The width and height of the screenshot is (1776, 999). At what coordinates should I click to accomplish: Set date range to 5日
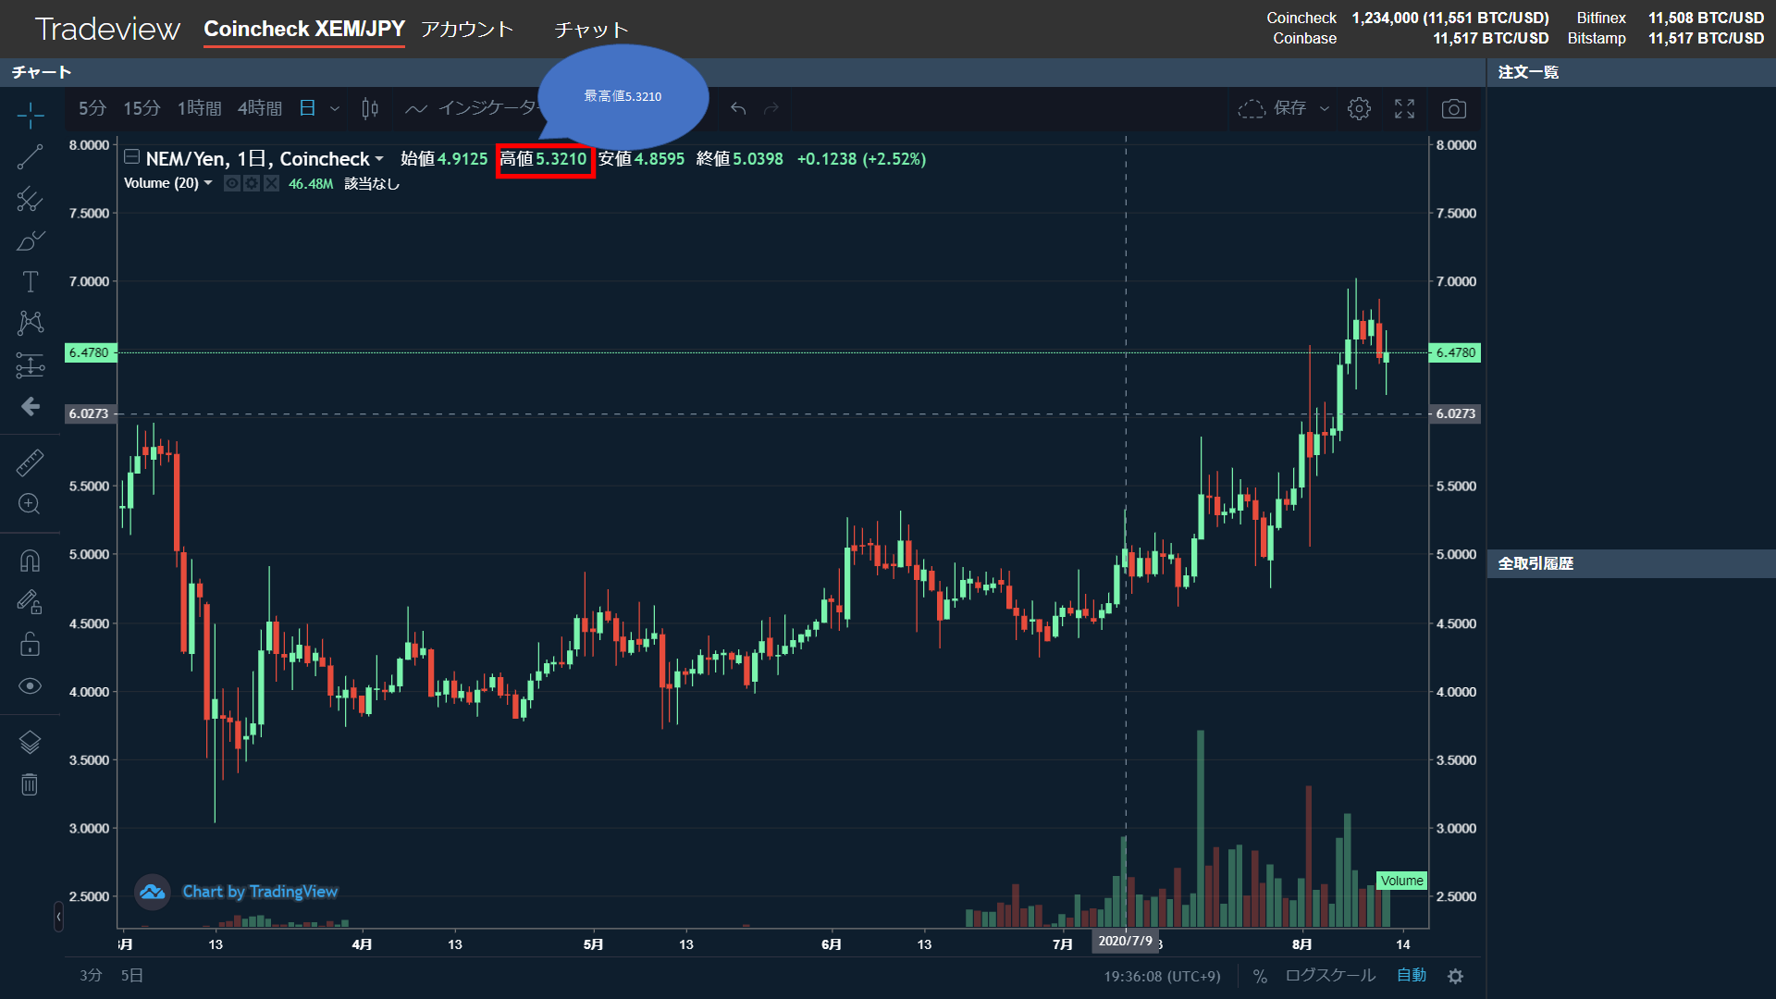[132, 975]
